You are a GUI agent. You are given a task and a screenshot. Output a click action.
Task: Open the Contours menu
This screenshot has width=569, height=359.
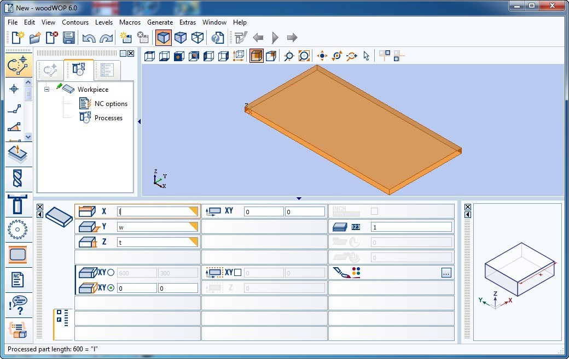(75, 22)
